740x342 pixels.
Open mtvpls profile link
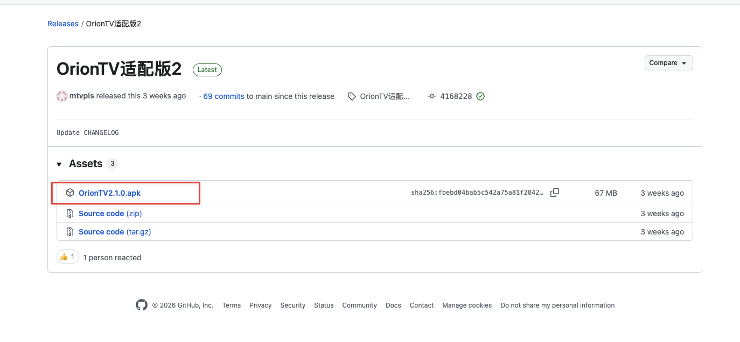(x=82, y=96)
